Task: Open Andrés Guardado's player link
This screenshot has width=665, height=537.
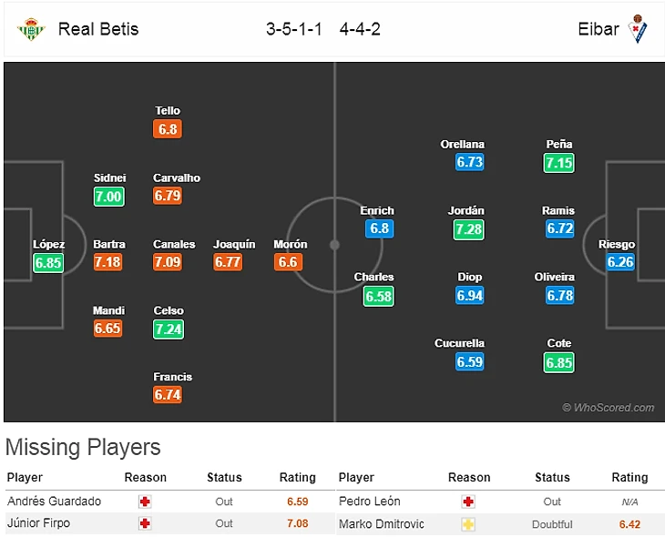Action: [x=54, y=502]
